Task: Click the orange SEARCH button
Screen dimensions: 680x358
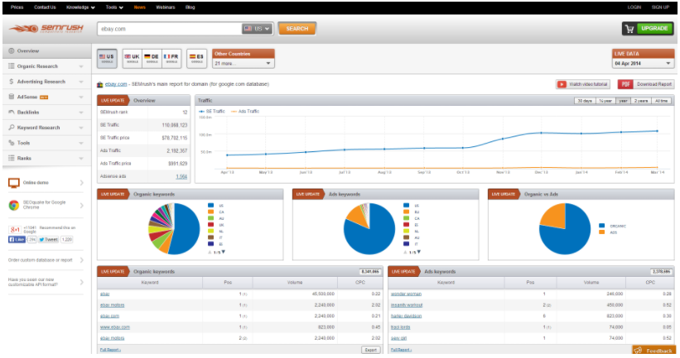Action: click(x=297, y=29)
